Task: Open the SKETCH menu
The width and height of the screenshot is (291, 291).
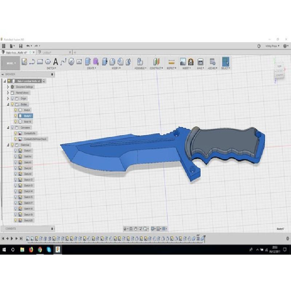Action: tap(51, 68)
